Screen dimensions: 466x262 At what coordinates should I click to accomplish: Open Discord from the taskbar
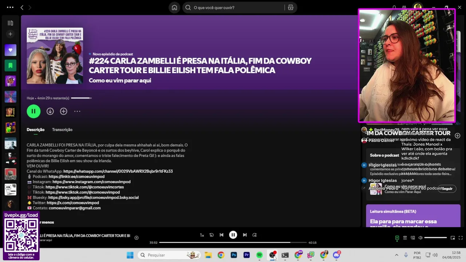[x=336, y=255]
